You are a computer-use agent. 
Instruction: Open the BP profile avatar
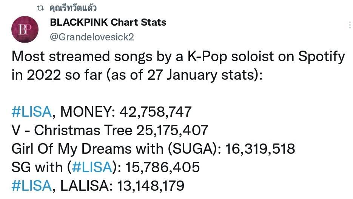click(x=25, y=29)
